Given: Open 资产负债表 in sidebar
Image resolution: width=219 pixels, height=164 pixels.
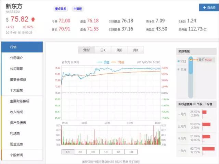Looking at the screenshot, I should pos(22,123).
